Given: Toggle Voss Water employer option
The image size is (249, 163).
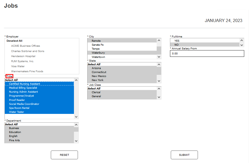Looking at the screenshot, I should pos(18,66).
